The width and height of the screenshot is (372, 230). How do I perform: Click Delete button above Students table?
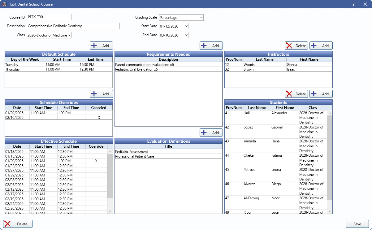click(296, 94)
